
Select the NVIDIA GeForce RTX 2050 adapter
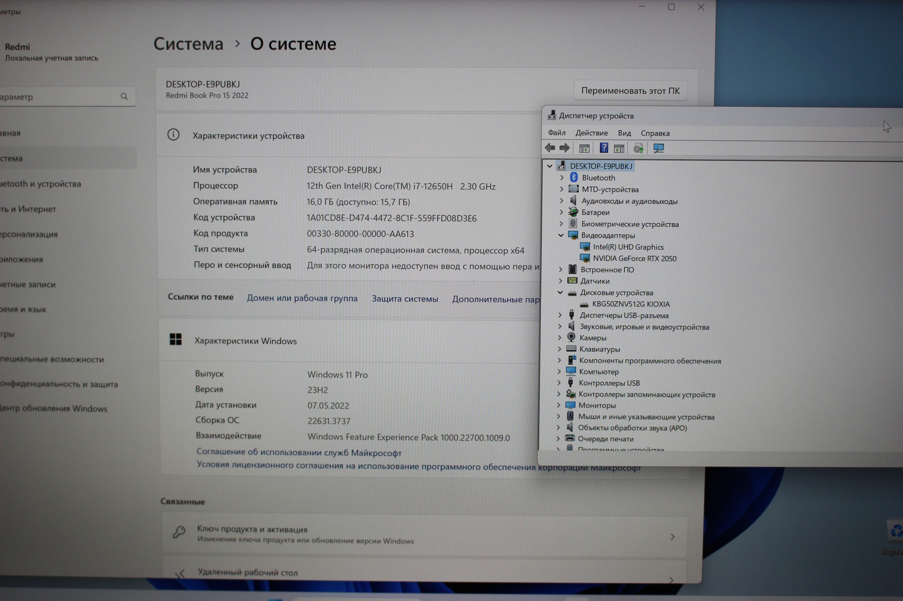coord(634,258)
